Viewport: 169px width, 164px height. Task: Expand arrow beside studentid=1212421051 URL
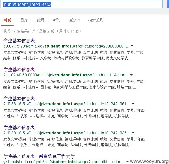pos(133,104)
